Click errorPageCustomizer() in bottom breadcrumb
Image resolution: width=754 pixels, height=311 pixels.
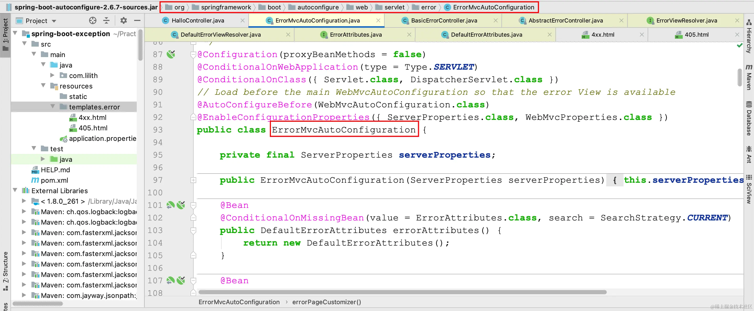326,302
